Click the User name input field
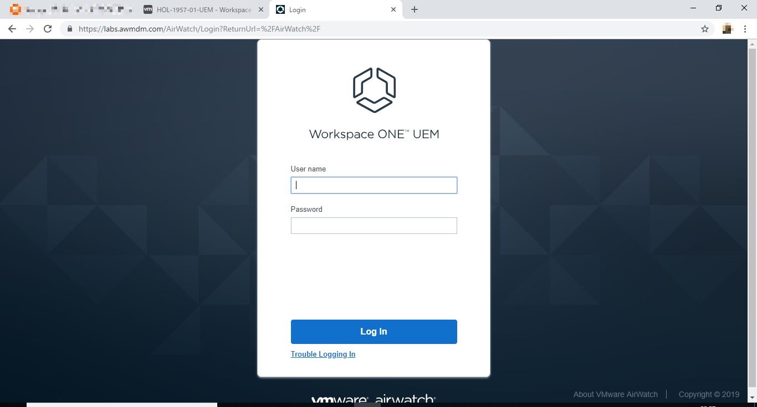 point(374,185)
